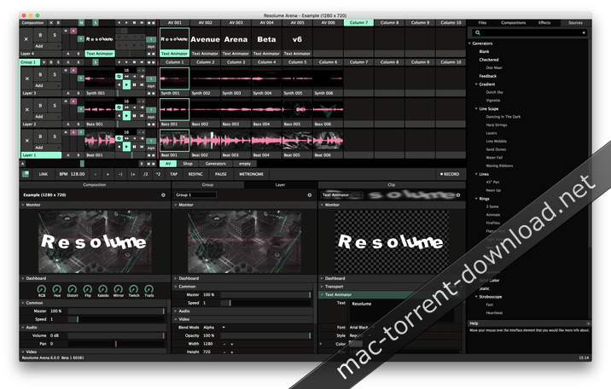
Task: Open the Add dropdown on Layer 4
Action: coord(48,46)
